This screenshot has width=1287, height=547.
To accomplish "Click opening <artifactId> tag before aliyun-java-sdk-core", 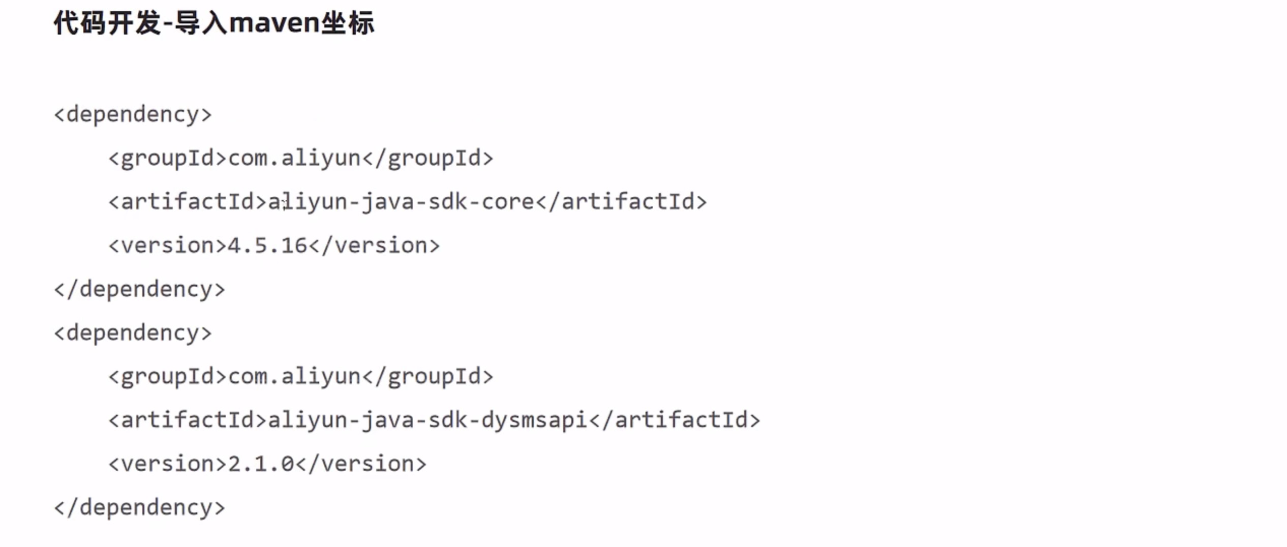I will coord(188,202).
